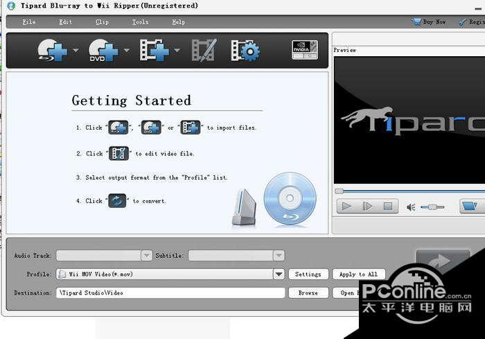The image size is (485, 339).
Task: Open the Tools menu
Action: 140,22
